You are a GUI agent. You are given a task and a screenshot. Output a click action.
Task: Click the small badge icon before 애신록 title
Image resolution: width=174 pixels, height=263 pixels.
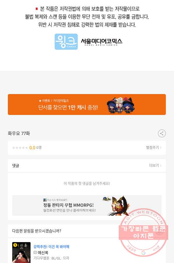click(x=35, y=253)
